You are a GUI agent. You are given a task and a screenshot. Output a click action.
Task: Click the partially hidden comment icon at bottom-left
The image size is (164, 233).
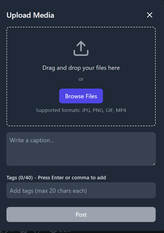pos(4,231)
